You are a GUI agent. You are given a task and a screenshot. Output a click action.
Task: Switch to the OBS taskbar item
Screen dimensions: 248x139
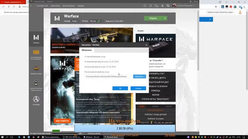pos(72,137)
